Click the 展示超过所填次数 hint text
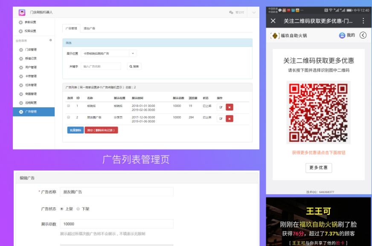Screen dimensions: 372x246 102,234
